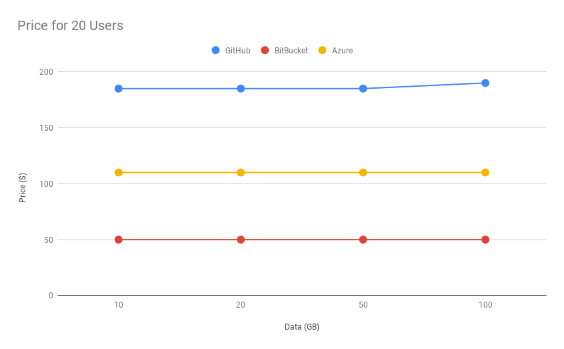Viewport: 564px width, 349px height.
Task: Click BitBucket data point at 100 GB
Action: tap(485, 240)
